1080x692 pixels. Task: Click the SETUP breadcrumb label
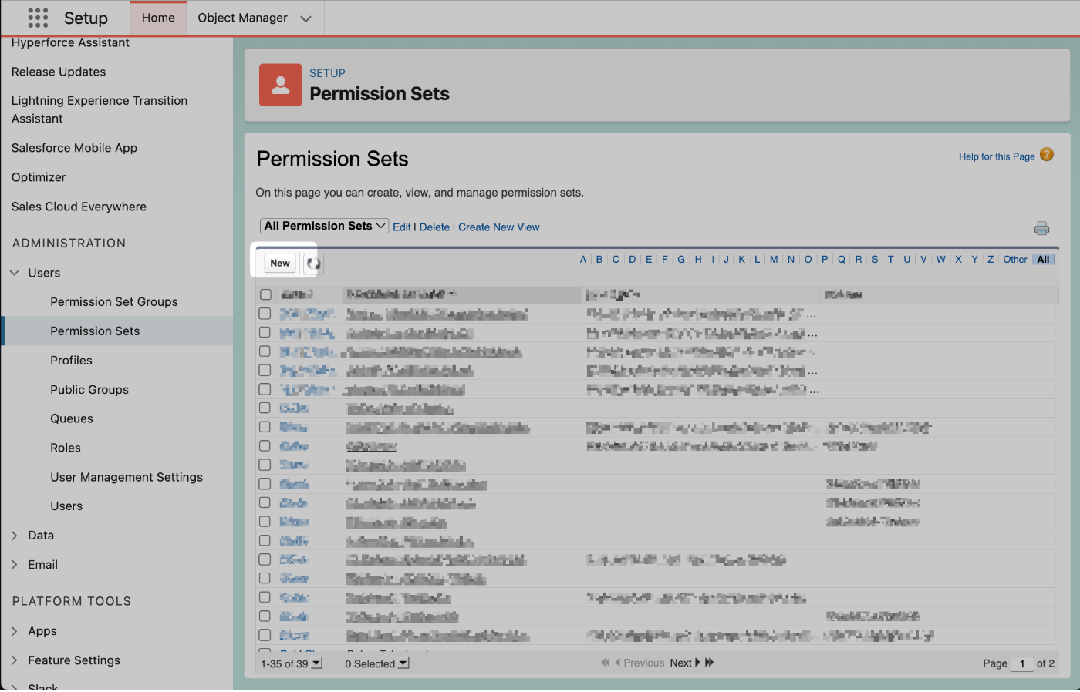(327, 73)
